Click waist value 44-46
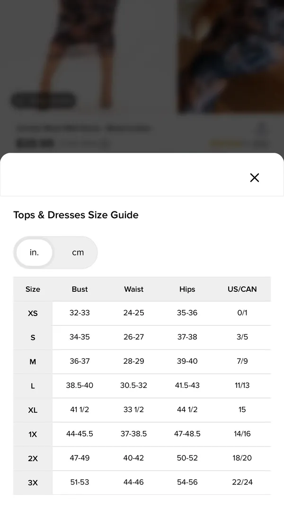284x508 pixels. pyautogui.click(x=133, y=482)
